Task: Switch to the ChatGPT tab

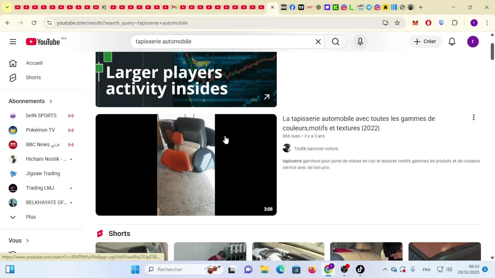Action: [318, 7]
